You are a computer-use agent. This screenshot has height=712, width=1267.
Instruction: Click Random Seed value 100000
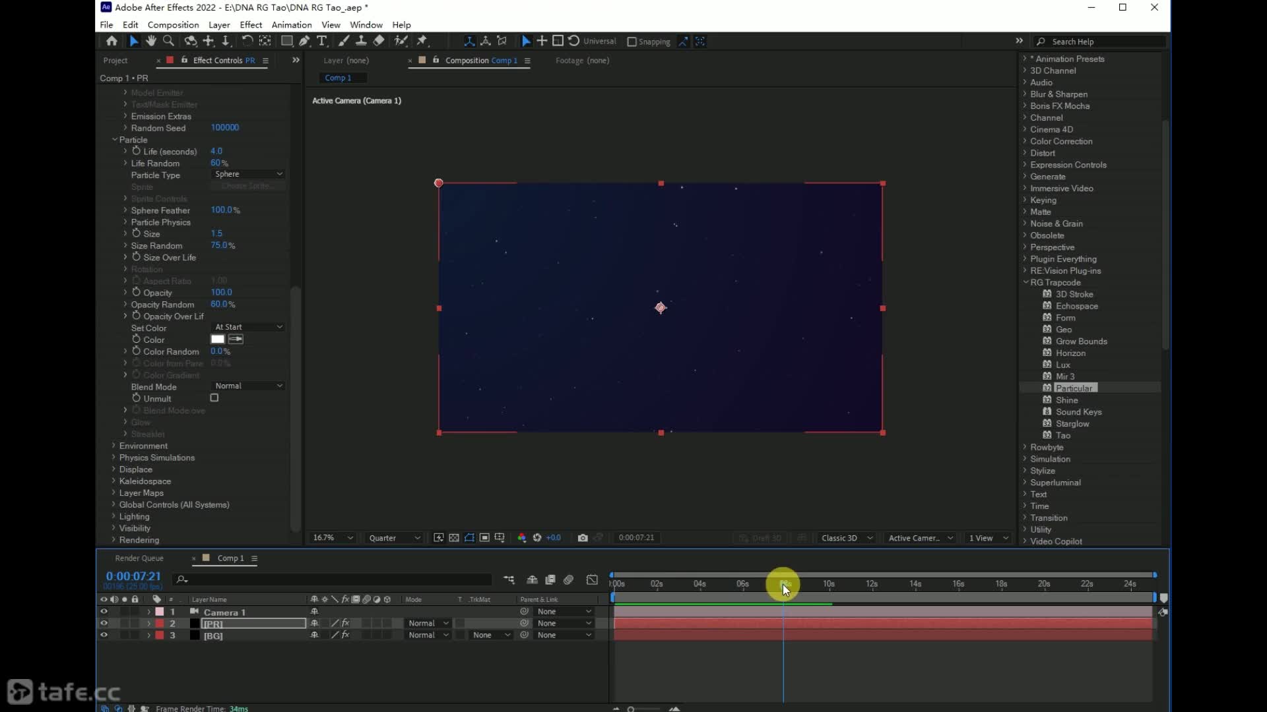tap(225, 127)
